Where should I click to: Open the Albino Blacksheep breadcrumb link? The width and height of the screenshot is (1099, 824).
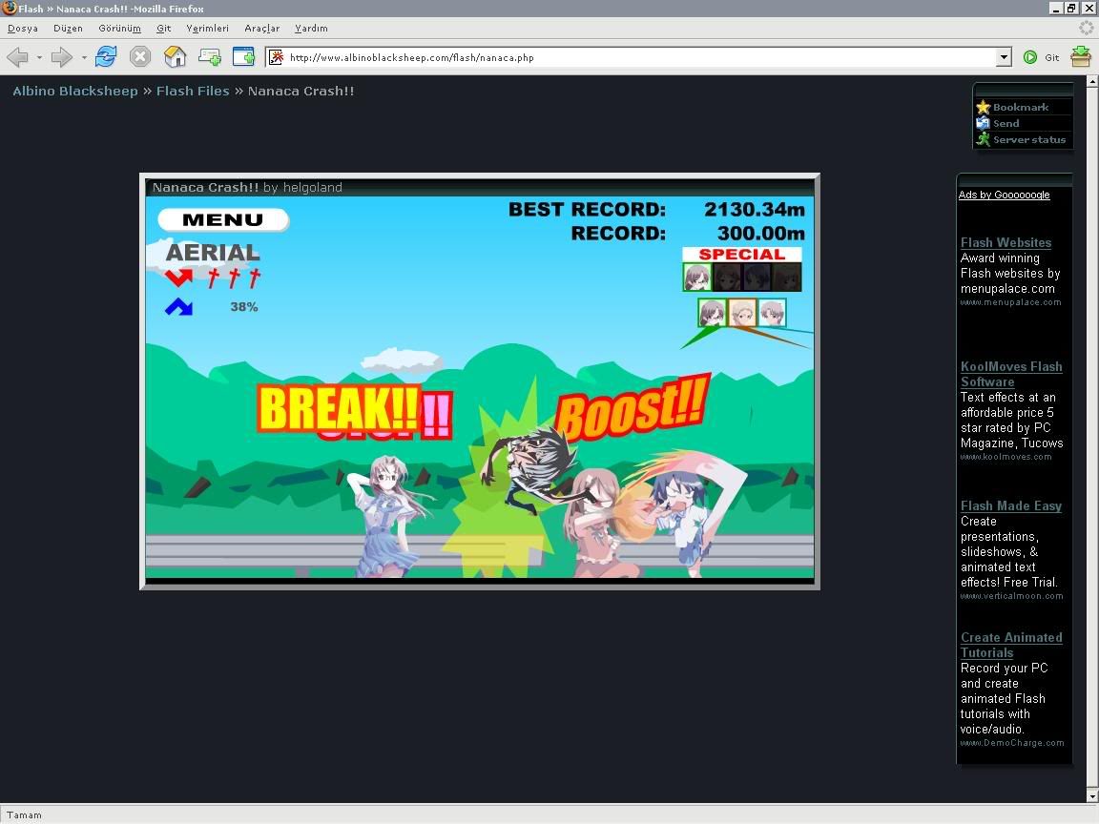[75, 92]
